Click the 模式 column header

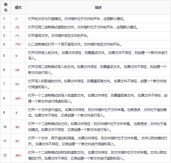tap(18, 7)
